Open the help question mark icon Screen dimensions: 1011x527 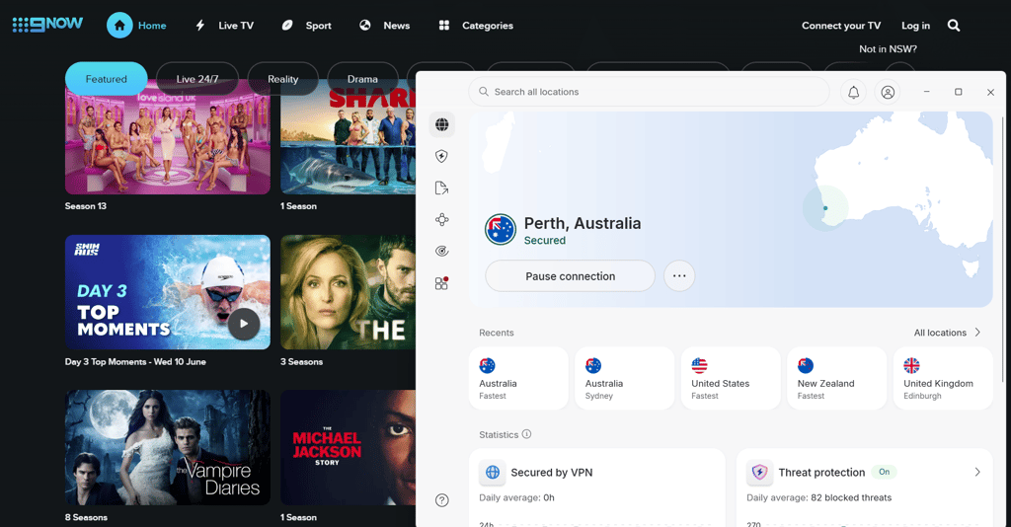(x=441, y=500)
